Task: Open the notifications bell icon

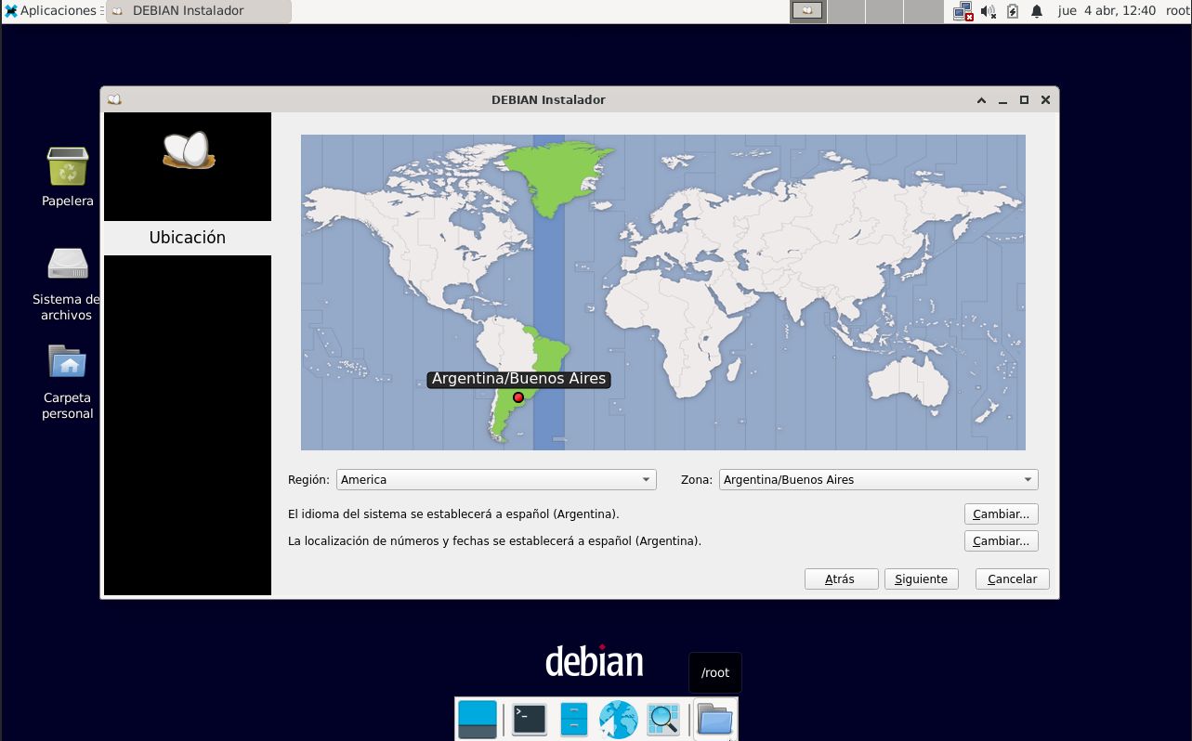Action: [x=1037, y=11]
